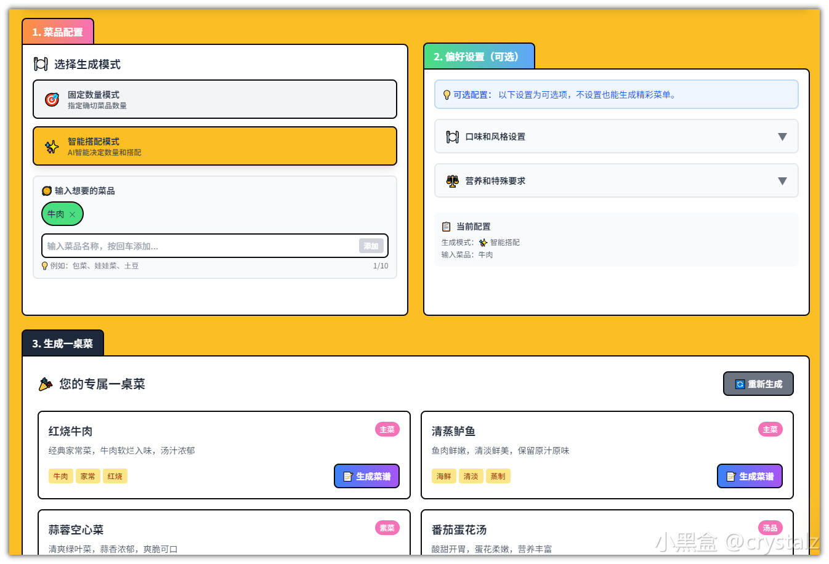Click the 海鲜 tag under 清蒸鲈鱼
This screenshot has width=829, height=564.
444,476
